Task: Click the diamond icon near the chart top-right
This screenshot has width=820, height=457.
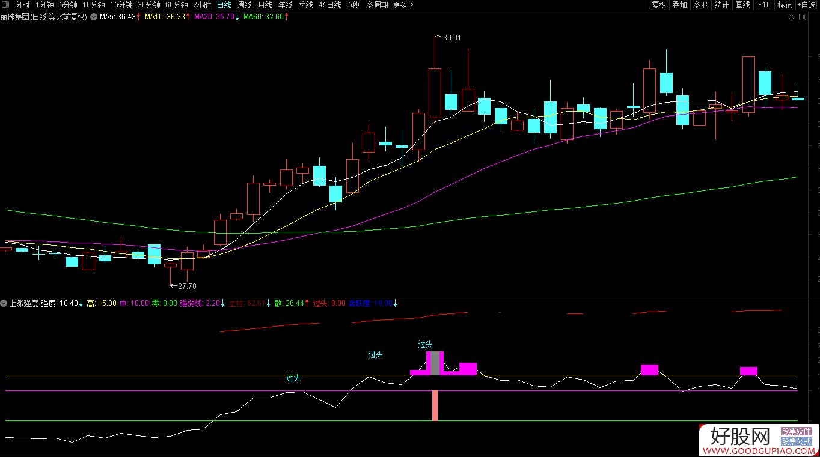Action: click(792, 17)
